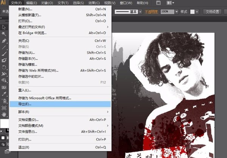Select the Blob Brush tool
This screenshot has width=227, height=158.
pos(4,60)
